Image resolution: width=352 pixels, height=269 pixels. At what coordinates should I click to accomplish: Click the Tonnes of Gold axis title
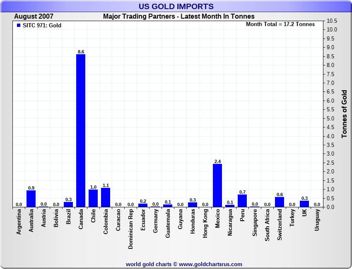click(x=344, y=114)
